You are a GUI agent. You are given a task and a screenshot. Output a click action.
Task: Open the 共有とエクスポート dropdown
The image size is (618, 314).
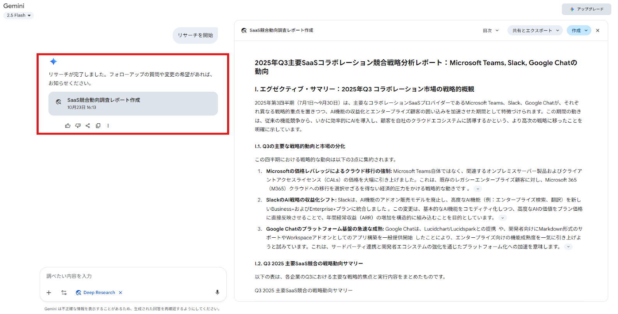pyautogui.click(x=535, y=30)
